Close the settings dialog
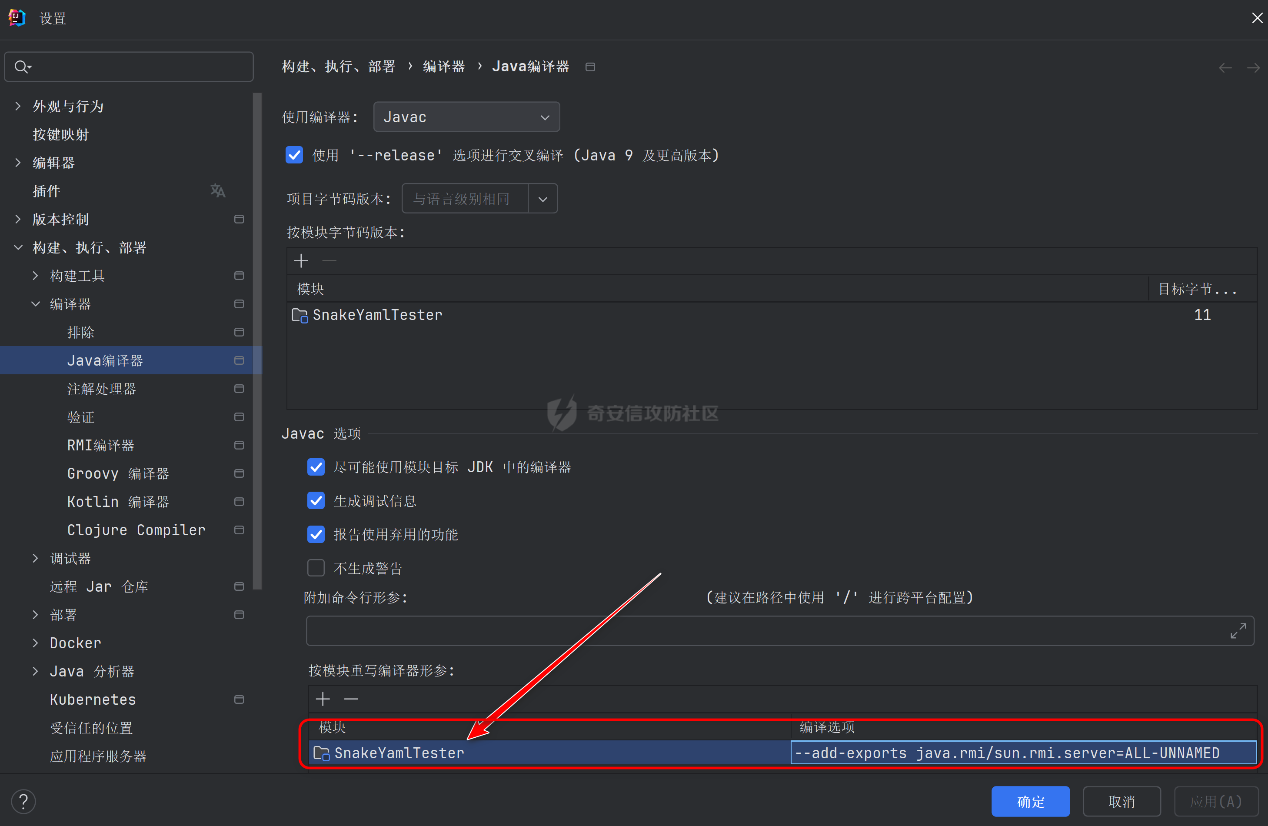Viewport: 1268px width, 826px height. click(x=1257, y=18)
